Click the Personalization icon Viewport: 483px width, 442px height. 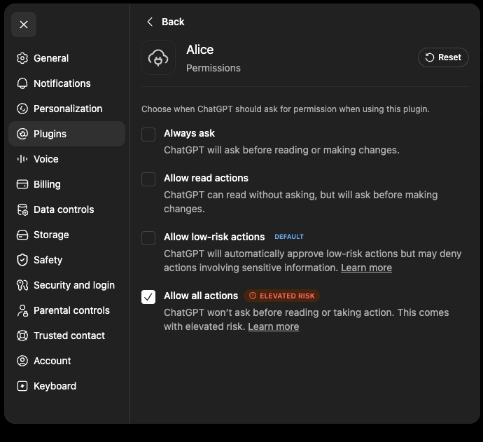point(22,109)
